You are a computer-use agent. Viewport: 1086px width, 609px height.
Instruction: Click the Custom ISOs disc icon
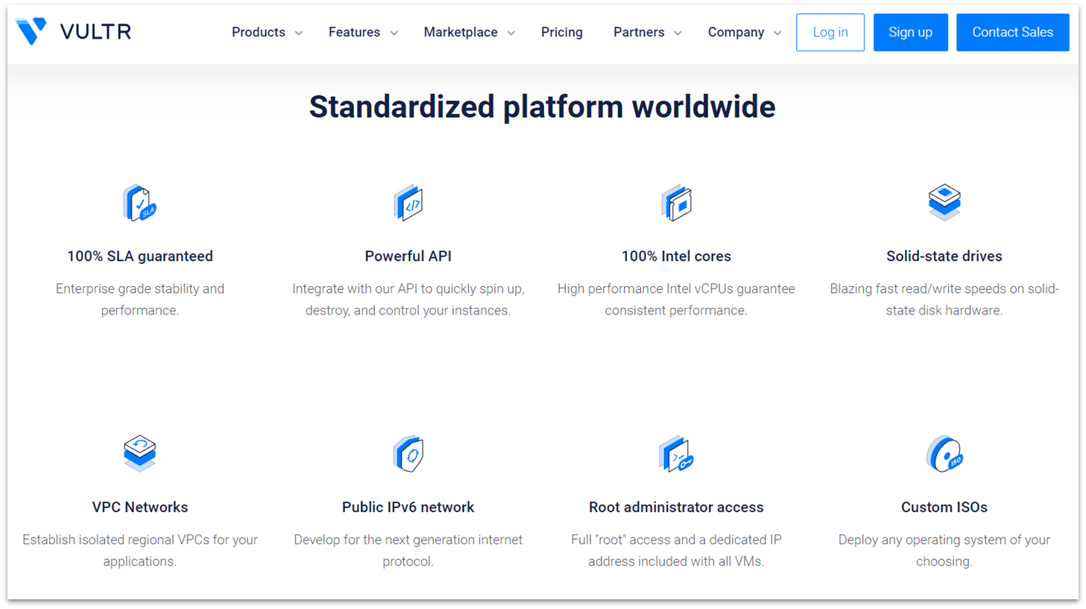click(x=944, y=454)
